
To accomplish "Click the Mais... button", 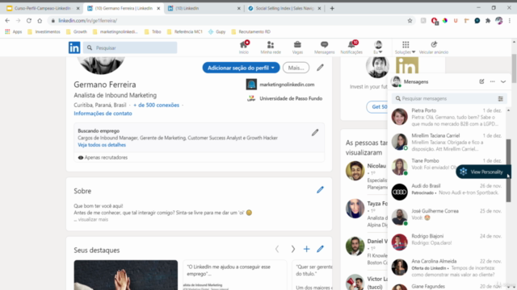I will click(296, 68).
